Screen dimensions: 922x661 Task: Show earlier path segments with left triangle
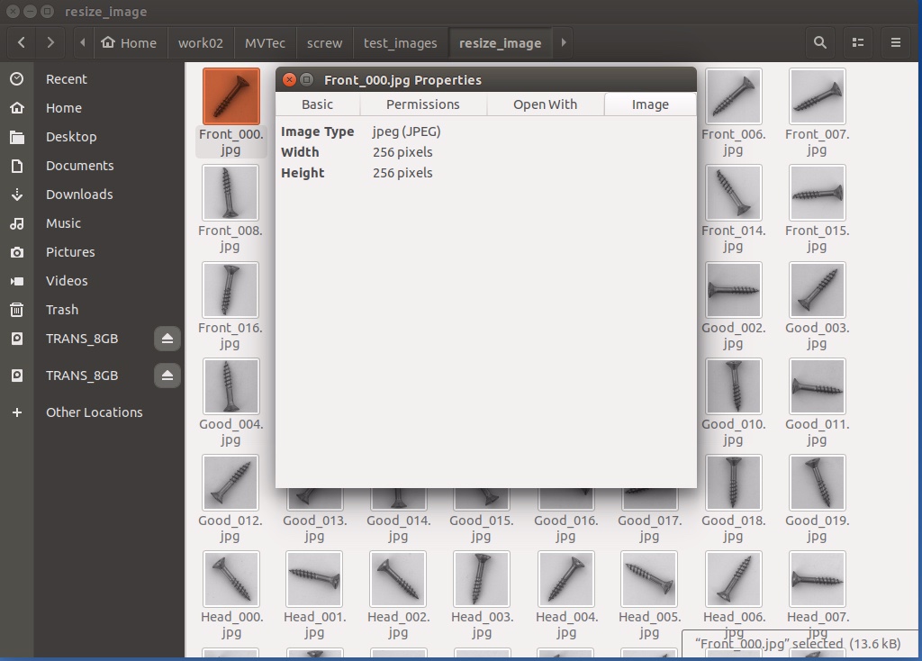[x=83, y=42]
